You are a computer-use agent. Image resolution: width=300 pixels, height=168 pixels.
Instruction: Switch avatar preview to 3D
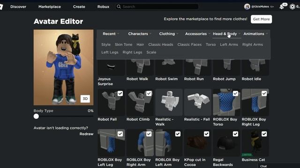pos(85,98)
